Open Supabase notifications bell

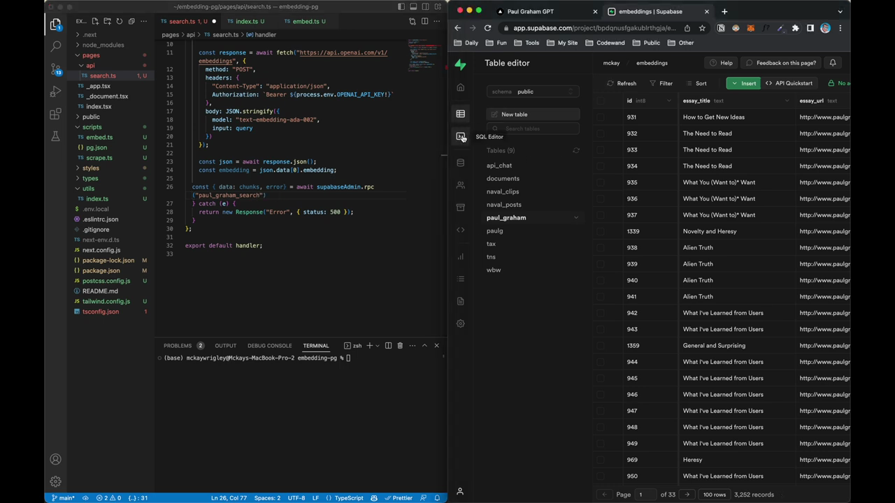coord(833,63)
